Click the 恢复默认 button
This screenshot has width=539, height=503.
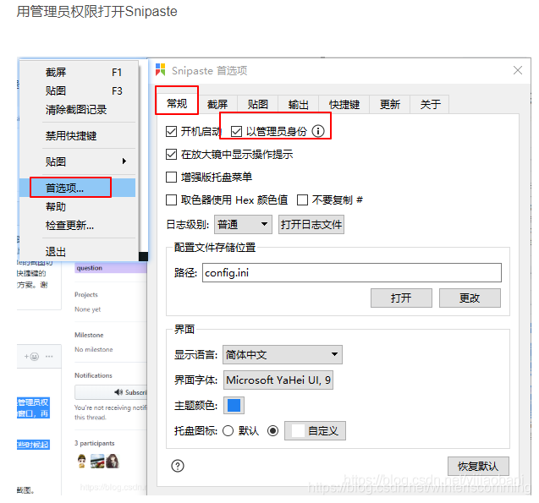[x=478, y=466]
